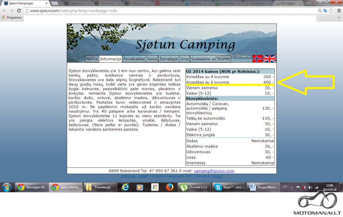This screenshot has width=343, height=217.
Task: Switch to the µTorrent 3.3.2 taskbar window
Action: [x=194, y=187]
